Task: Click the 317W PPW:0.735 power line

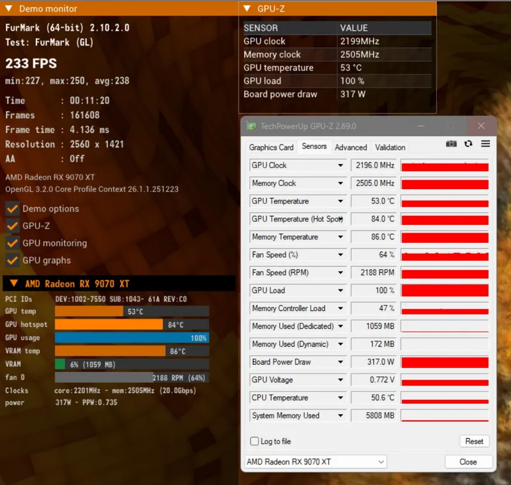Action: pos(61,403)
